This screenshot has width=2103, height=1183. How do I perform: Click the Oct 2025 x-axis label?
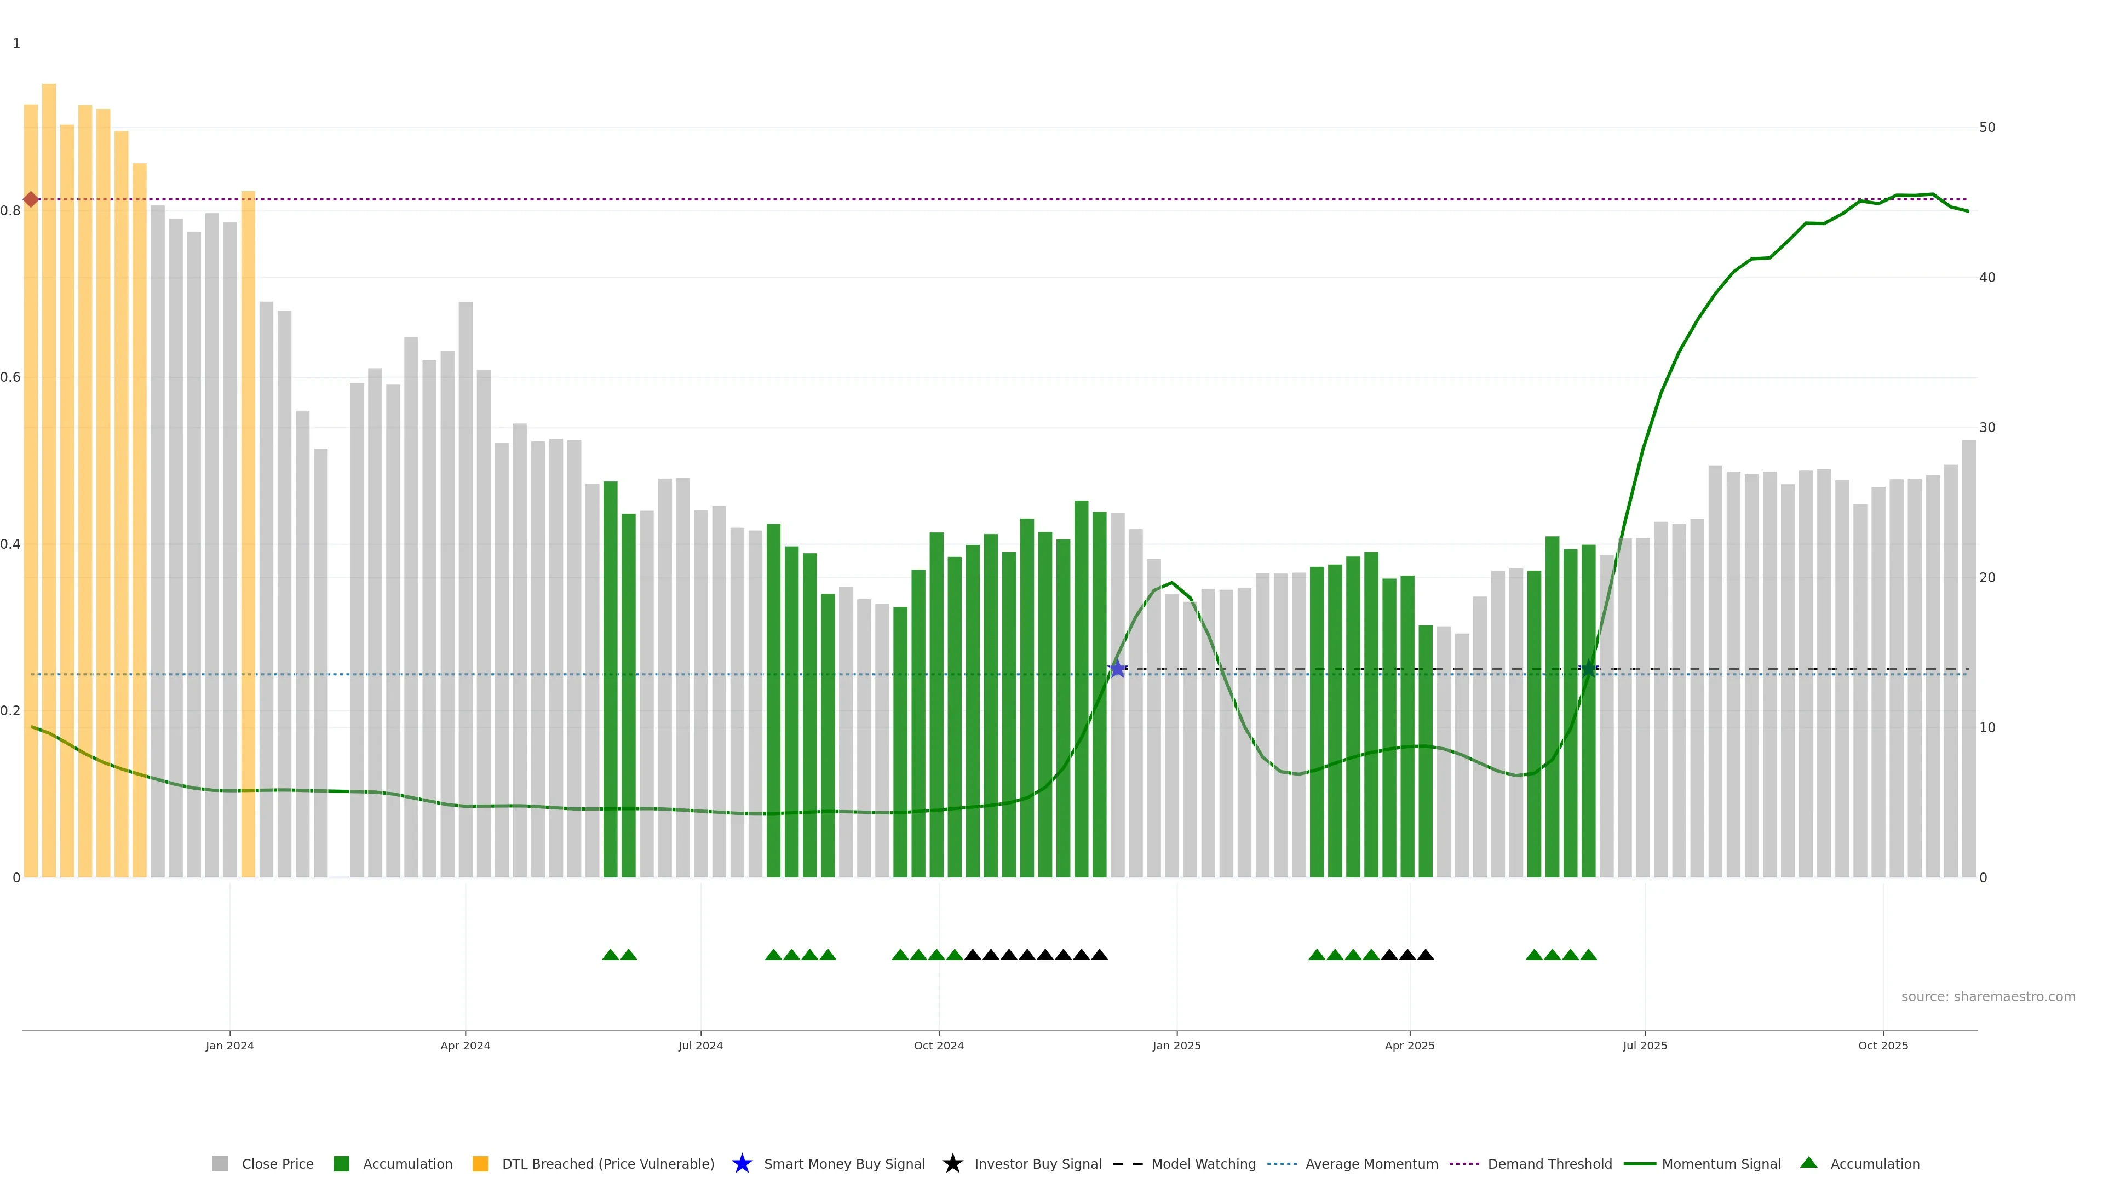1883,1045
